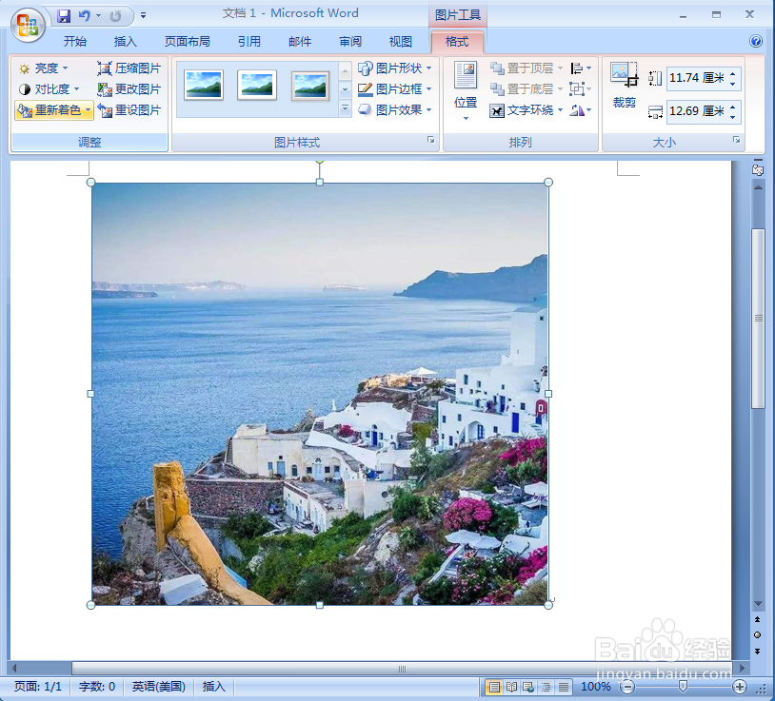Switch to Web Layout view

click(x=528, y=687)
